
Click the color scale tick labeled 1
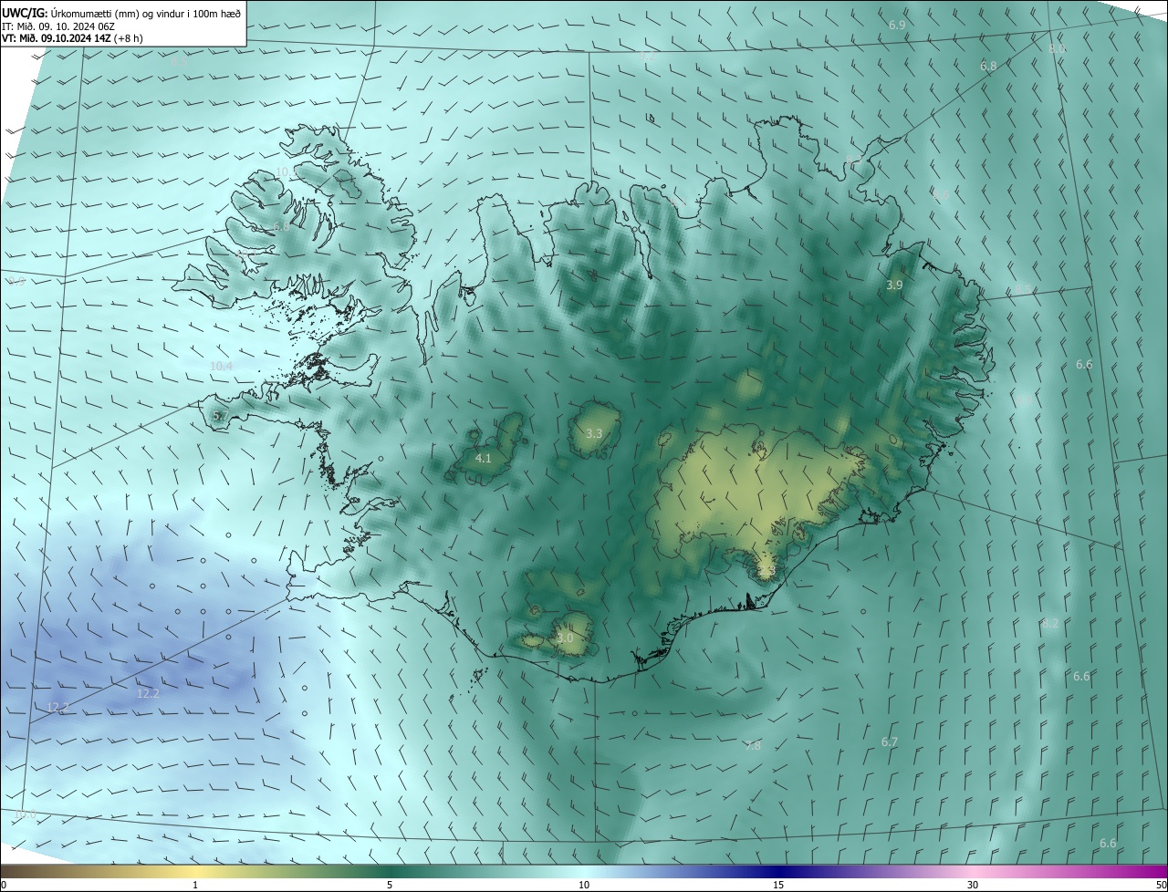tap(195, 886)
